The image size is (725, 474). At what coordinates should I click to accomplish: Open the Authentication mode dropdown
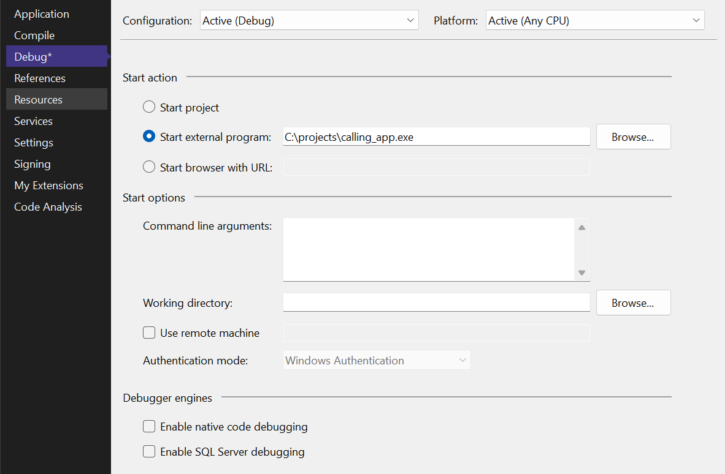[x=376, y=360]
